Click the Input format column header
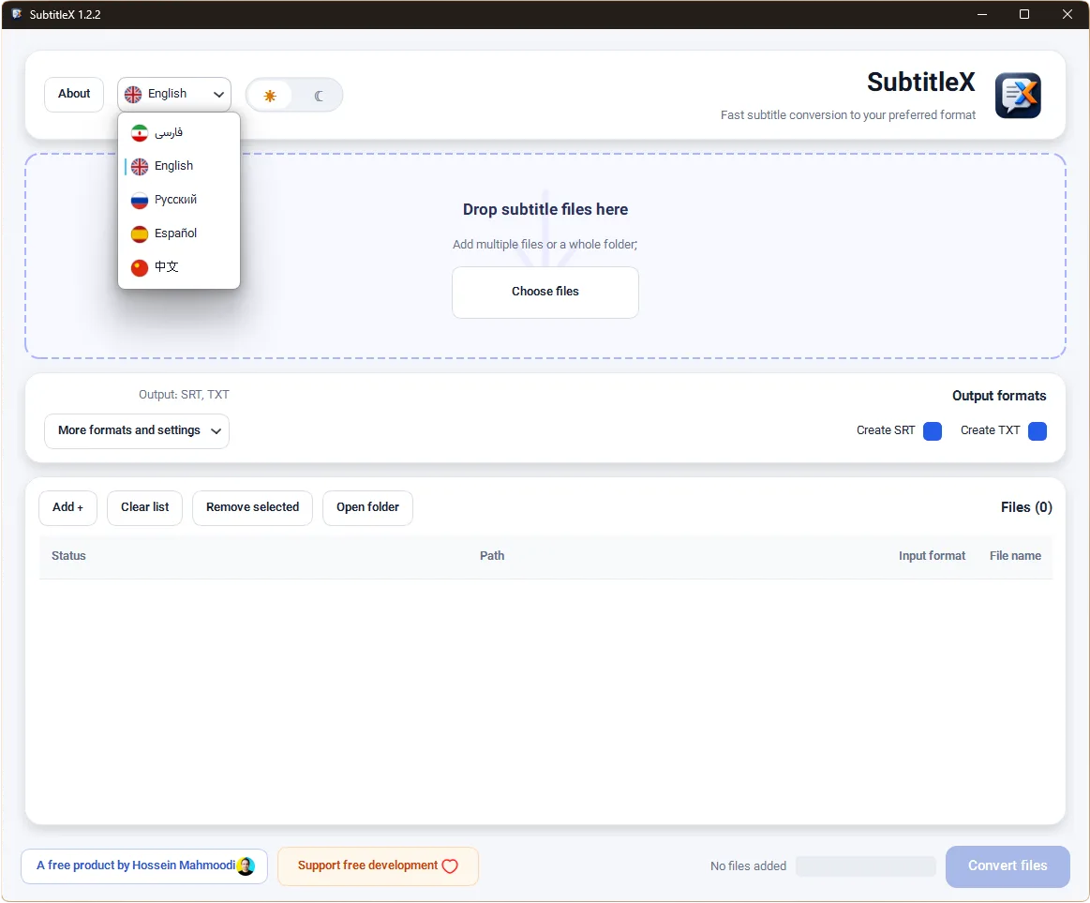The height and width of the screenshot is (903, 1090). point(932,556)
